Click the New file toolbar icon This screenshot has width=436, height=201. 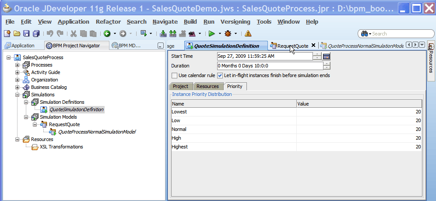(x=7, y=34)
